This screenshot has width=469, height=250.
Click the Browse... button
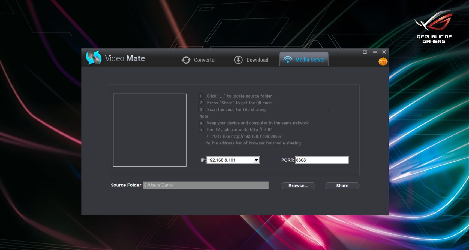pyautogui.click(x=298, y=186)
